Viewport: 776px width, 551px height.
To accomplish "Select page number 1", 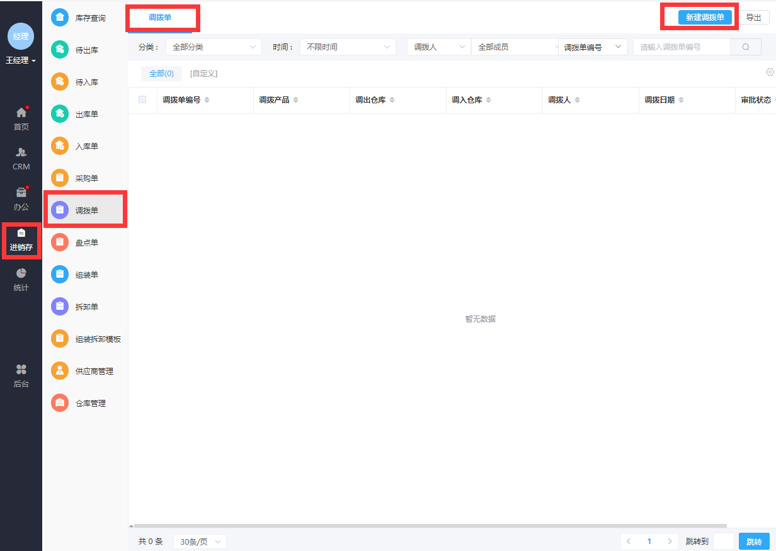I will pyautogui.click(x=649, y=542).
